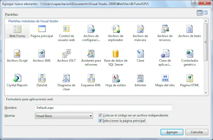Click the template list scroll-up arrow
Viewport: 213px width, 140px height.
tap(206, 21)
